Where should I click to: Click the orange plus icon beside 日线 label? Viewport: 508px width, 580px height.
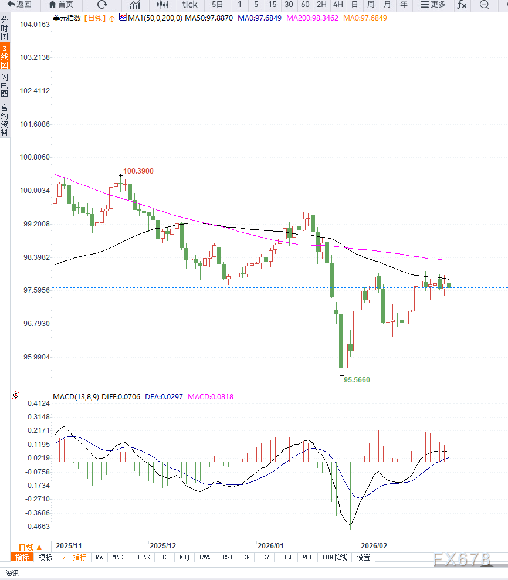pyautogui.click(x=112, y=18)
